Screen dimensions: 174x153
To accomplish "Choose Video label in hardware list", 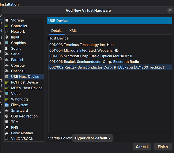I will coord(16,94).
